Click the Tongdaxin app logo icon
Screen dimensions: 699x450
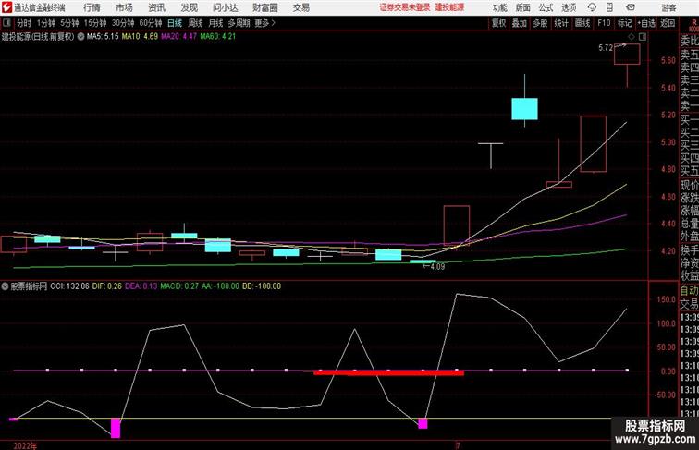[x=6, y=7]
